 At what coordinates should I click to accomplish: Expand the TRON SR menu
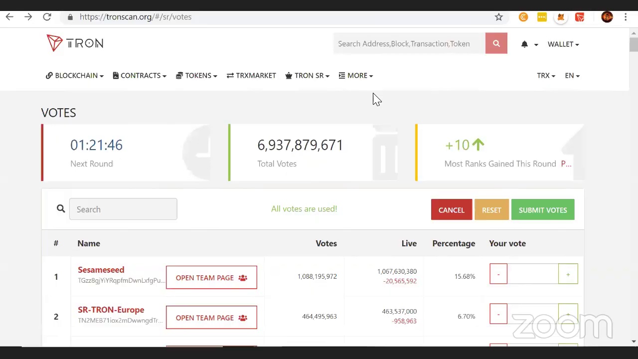click(x=307, y=75)
